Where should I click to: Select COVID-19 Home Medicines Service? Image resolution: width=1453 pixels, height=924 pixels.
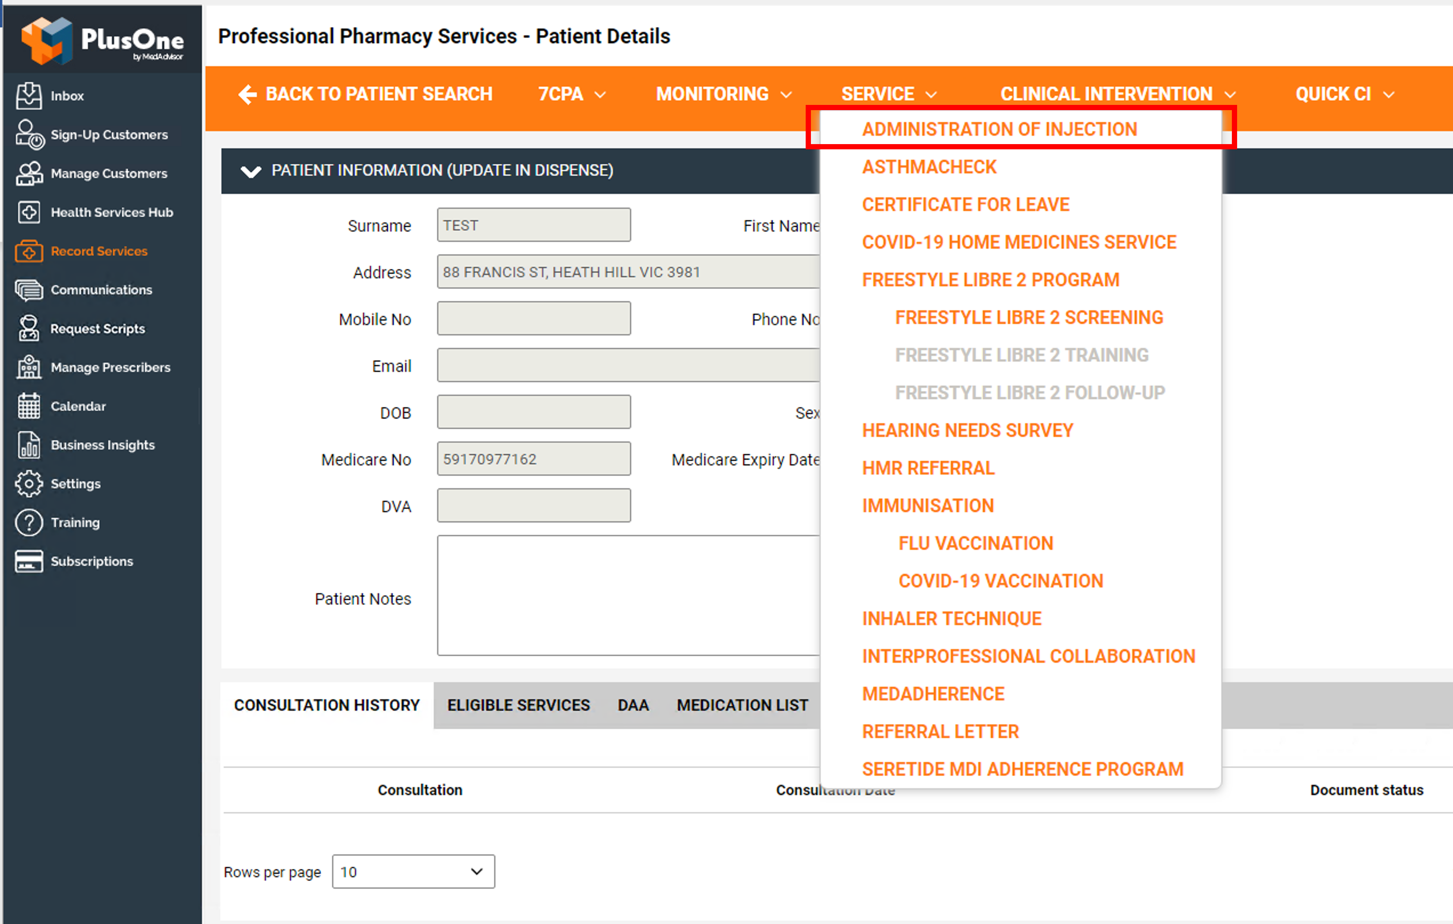tap(1019, 242)
